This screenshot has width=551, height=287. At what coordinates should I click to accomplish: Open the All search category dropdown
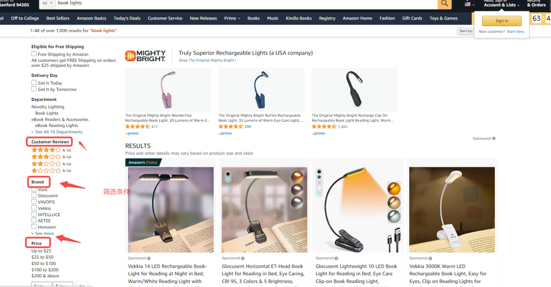[47, 3]
